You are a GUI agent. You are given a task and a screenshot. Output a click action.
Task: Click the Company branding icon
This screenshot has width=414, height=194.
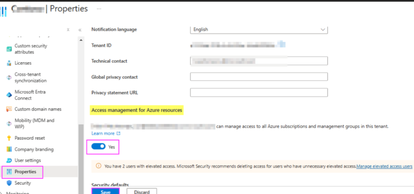pos(9,150)
